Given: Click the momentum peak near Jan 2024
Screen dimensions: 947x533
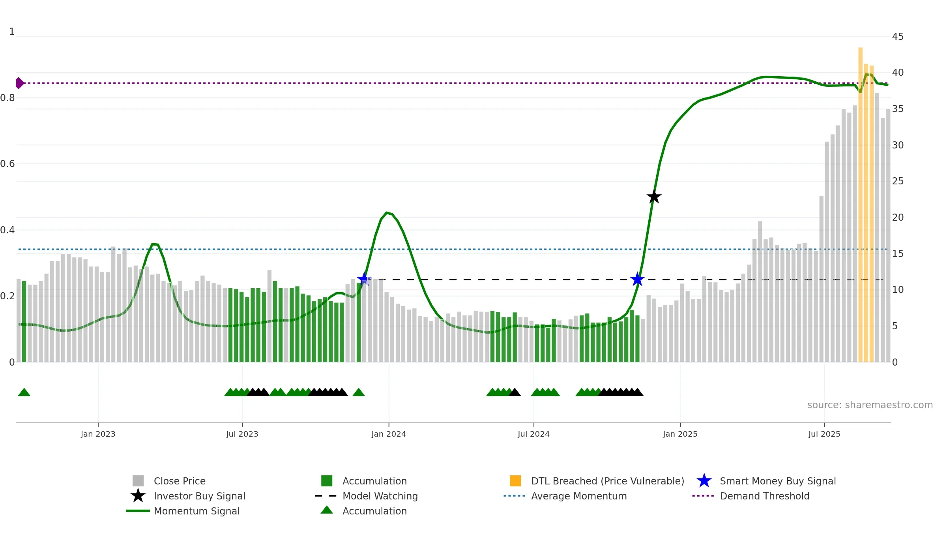Looking at the screenshot, I should pyautogui.click(x=387, y=212).
